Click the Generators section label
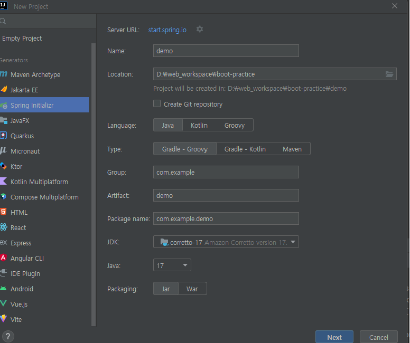 14,60
